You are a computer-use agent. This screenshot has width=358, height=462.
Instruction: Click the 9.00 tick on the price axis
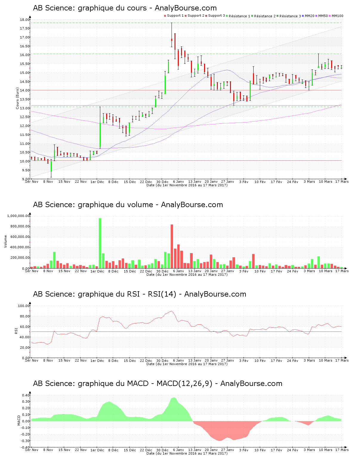(26, 179)
